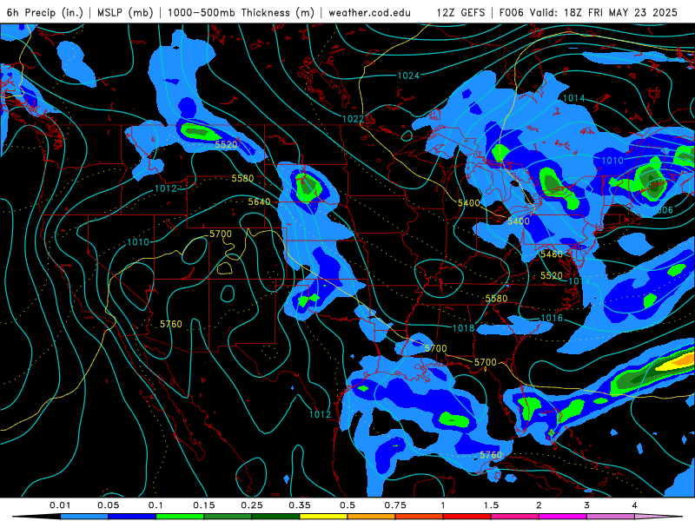Click legend swatch between 0.1 and 0.15
695x521 pixels.
coord(180,517)
